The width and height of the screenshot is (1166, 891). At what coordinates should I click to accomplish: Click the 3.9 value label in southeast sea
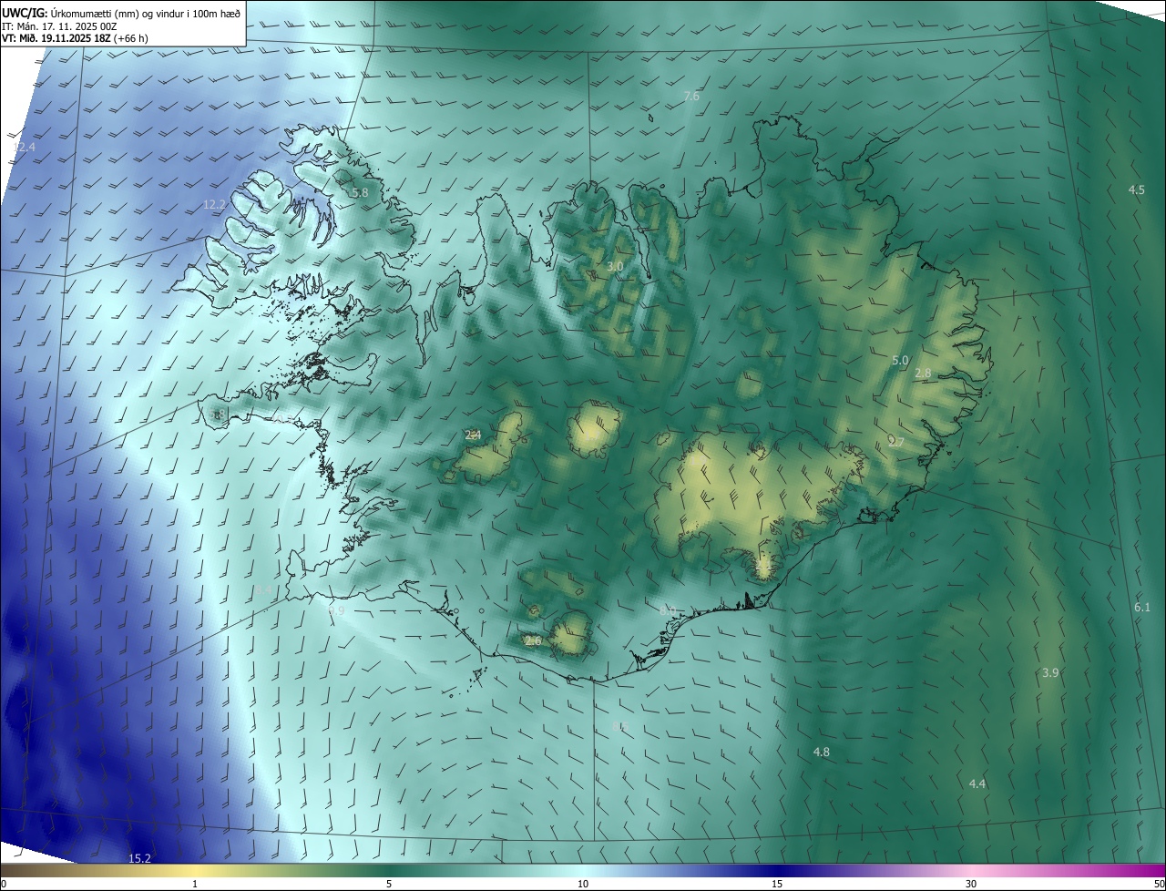click(x=1050, y=673)
